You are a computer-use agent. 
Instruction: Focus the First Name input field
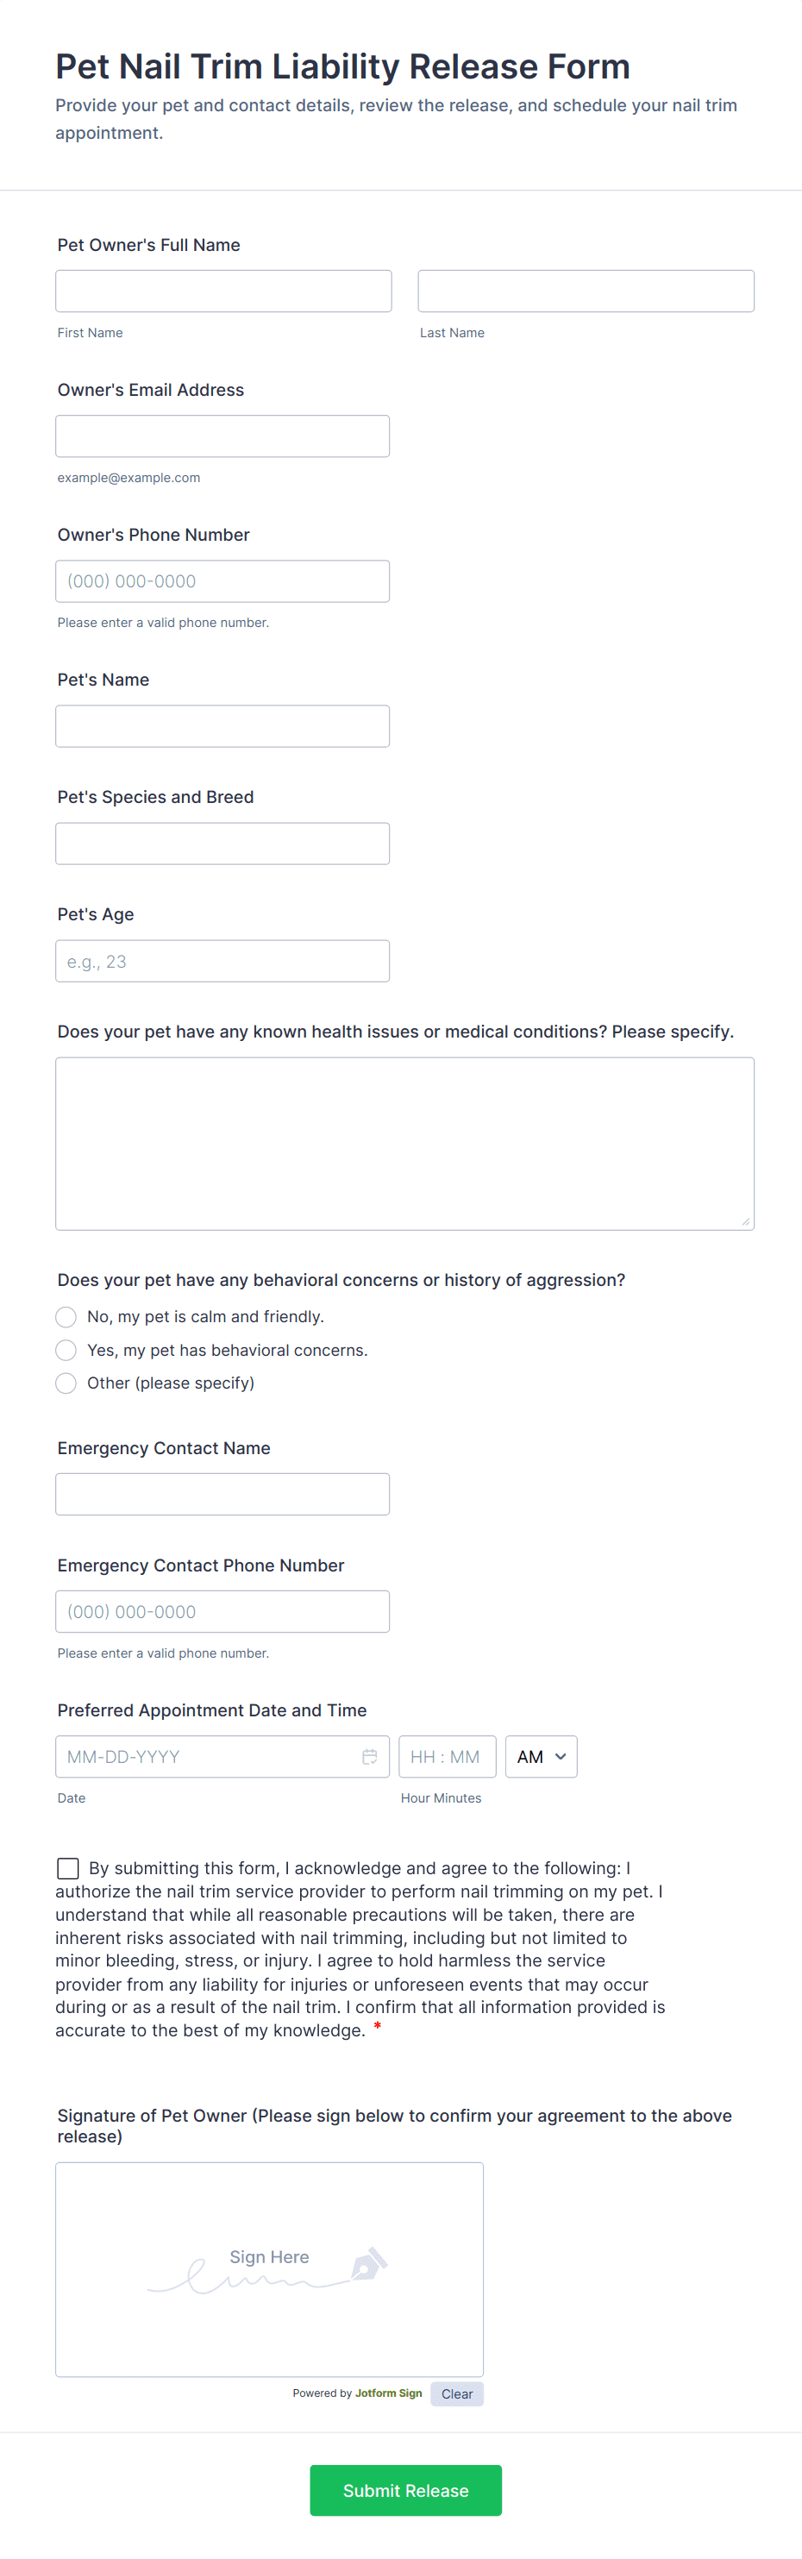click(x=223, y=291)
